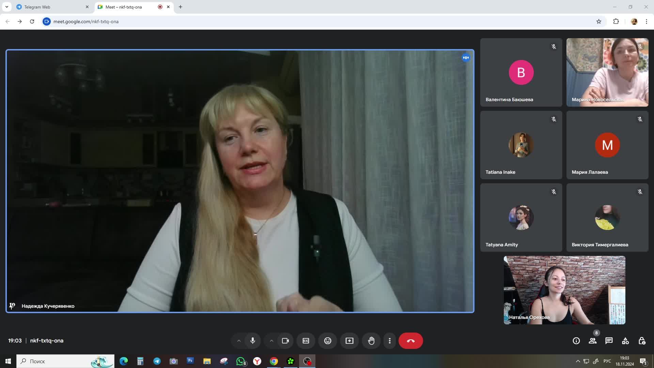Toggle closed captions on
The image size is (654, 368).
click(306, 341)
